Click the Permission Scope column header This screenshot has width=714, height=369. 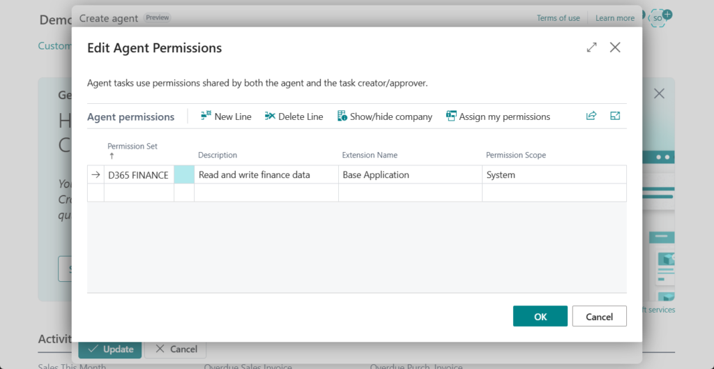(515, 155)
